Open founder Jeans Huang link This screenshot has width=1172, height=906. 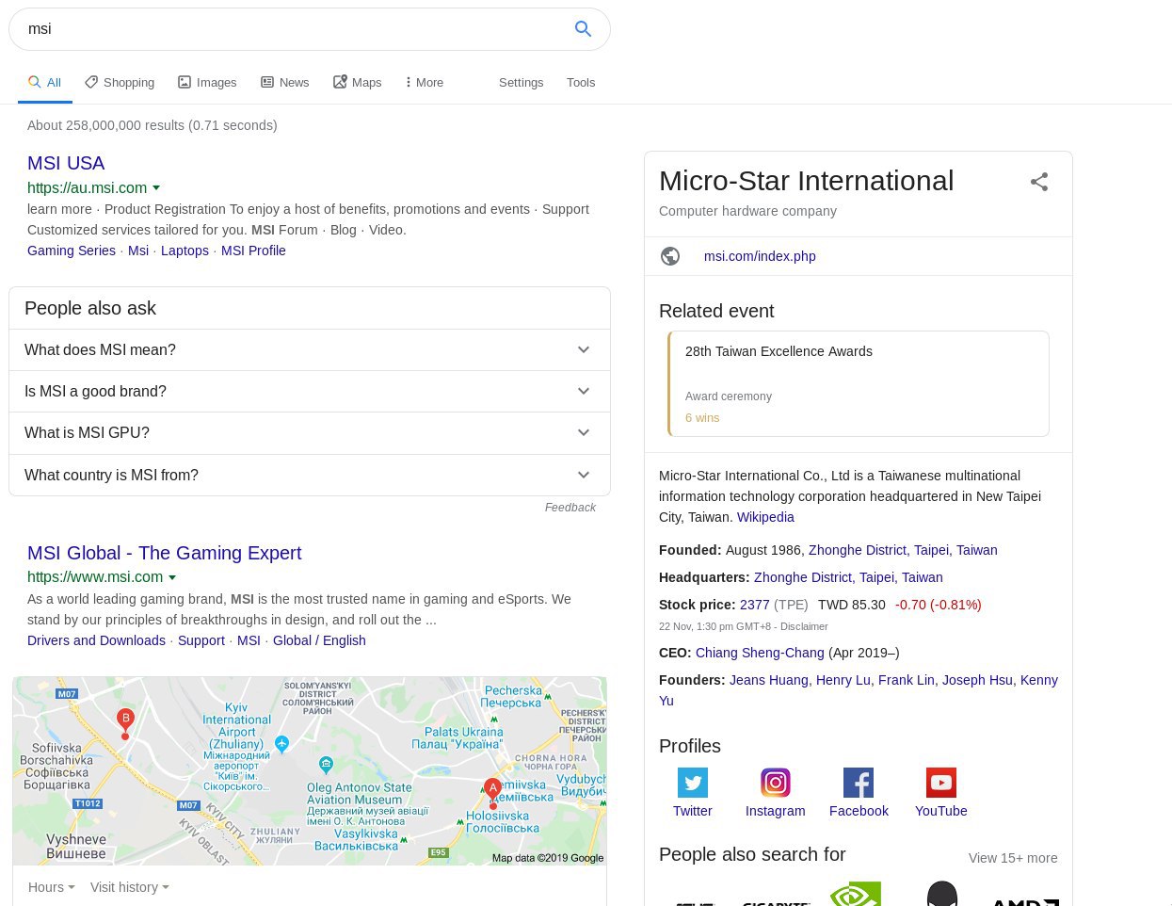pyautogui.click(x=769, y=680)
